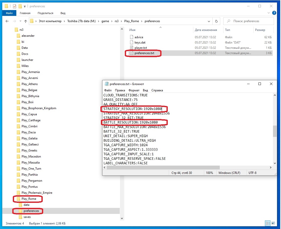281x229 pixels.
Task: Expand the ribbon with the chevron
Action: 268,13
